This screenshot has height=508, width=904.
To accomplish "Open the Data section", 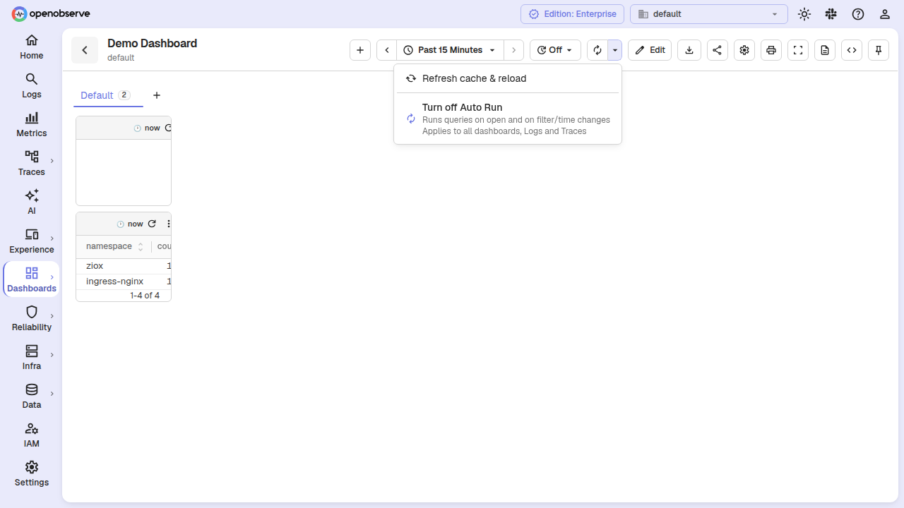I will click(31, 396).
